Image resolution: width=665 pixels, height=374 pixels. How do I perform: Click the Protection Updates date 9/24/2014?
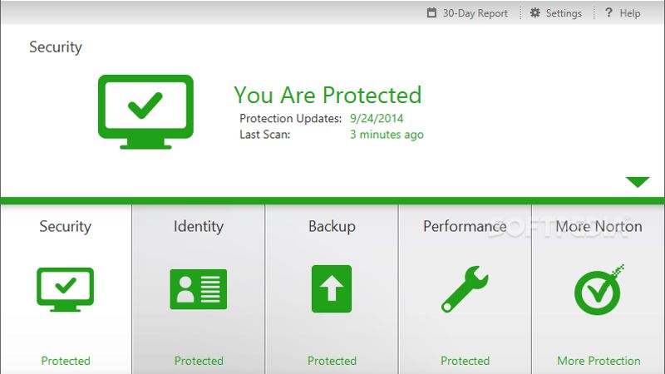(377, 118)
